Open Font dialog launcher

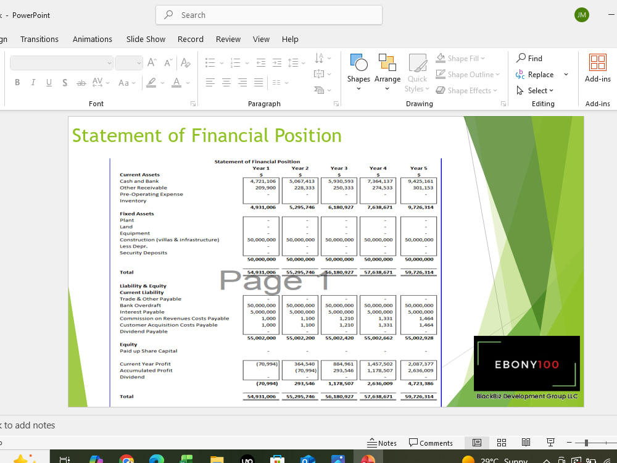click(x=193, y=104)
